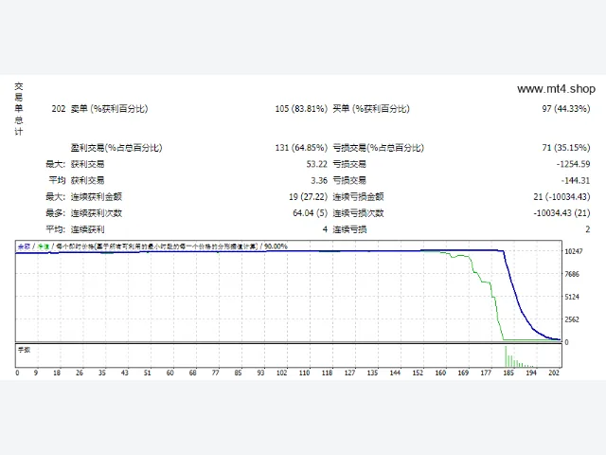The height and width of the screenshot is (455, 606).
Task: Click the 手数 lots panel label
Action: [24, 350]
